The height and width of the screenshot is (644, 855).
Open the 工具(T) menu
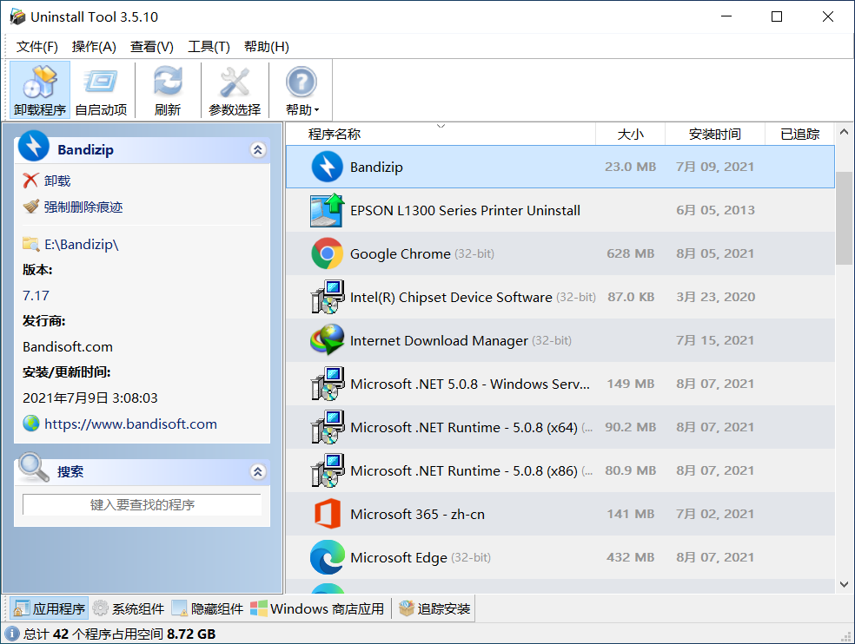click(209, 47)
